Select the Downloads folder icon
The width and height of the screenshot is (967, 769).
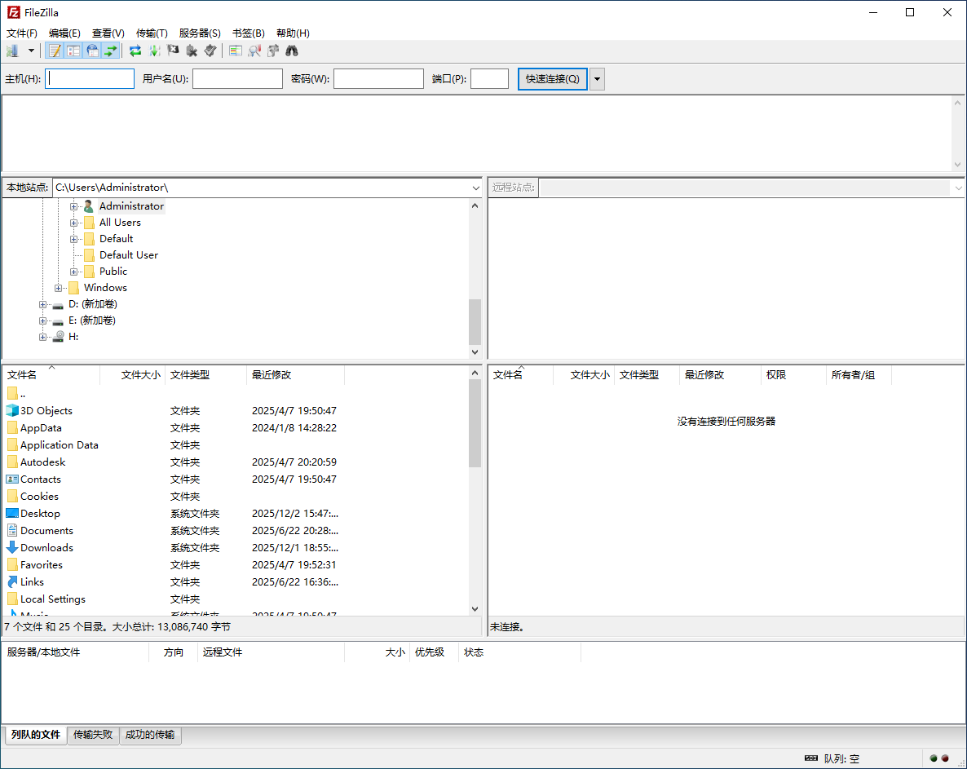[12, 547]
